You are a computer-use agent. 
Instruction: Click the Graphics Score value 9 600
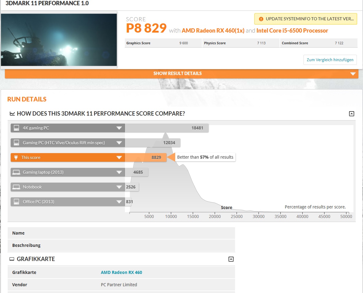(183, 43)
